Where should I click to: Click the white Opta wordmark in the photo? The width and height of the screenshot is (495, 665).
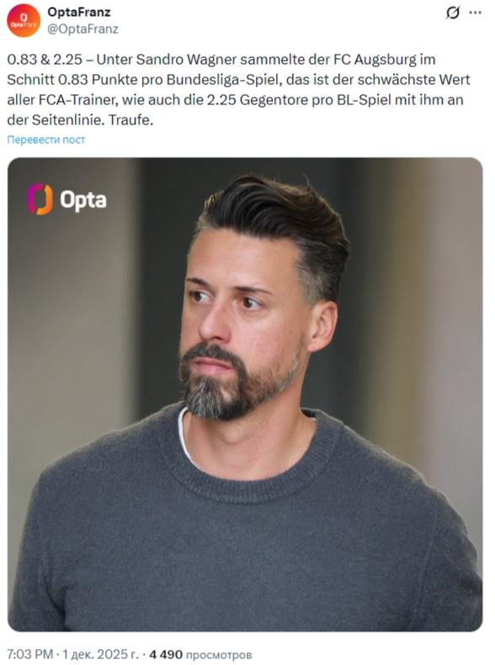pos(83,200)
